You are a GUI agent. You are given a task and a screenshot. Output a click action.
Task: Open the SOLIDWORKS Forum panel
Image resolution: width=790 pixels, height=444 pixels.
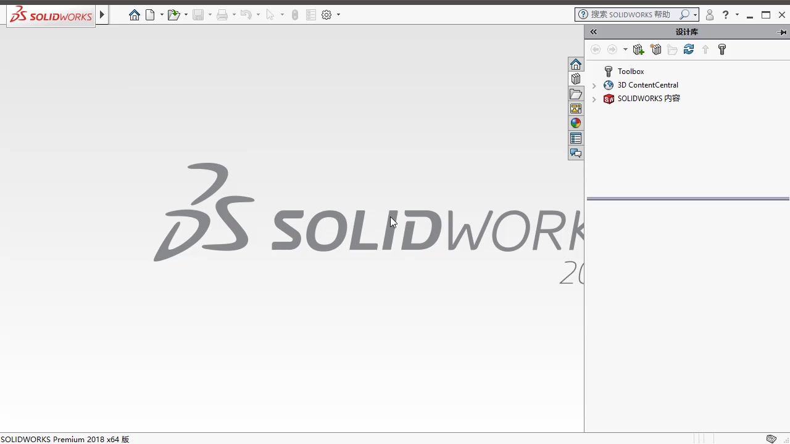575,153
